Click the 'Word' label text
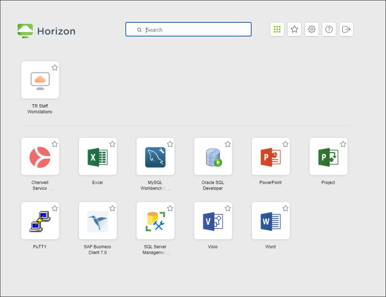 (x=270, y=247)
